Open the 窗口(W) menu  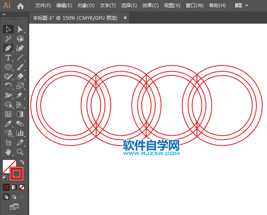[195, 6]
